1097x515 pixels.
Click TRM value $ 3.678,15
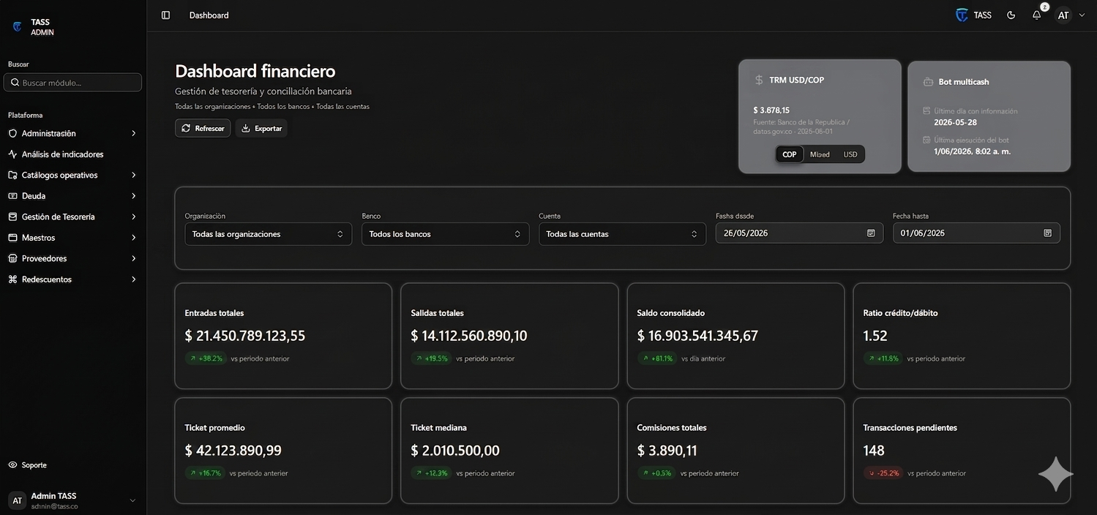[x=771, y=110]
